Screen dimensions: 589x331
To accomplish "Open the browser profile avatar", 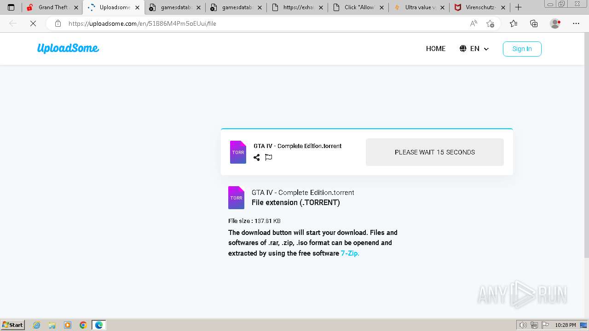I will coord(555,23).
